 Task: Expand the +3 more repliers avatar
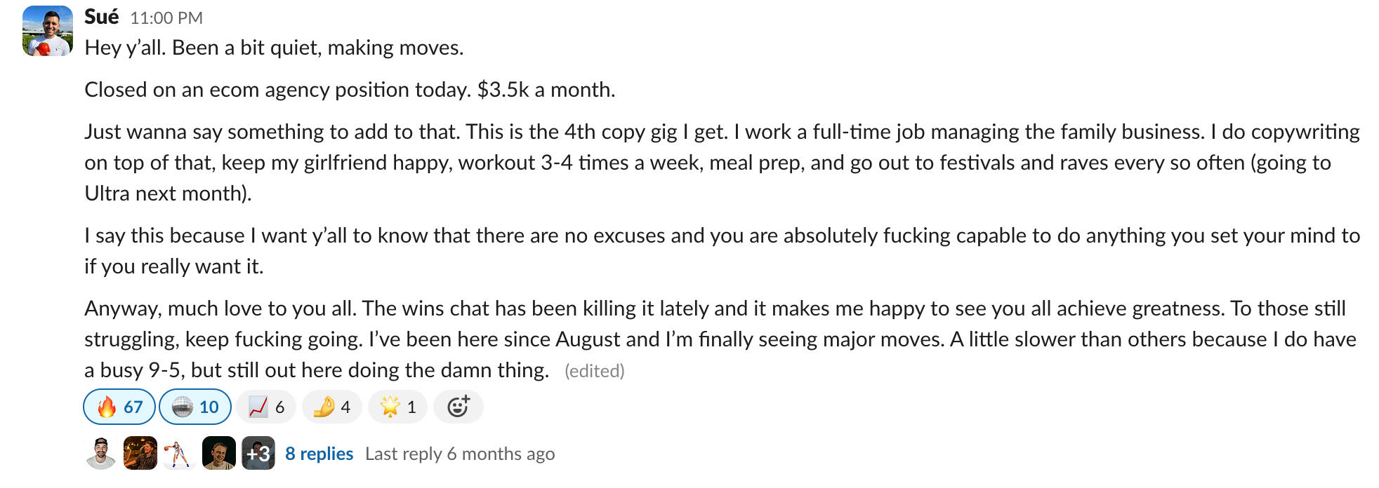pyautogui.click(x=258, y=454)
